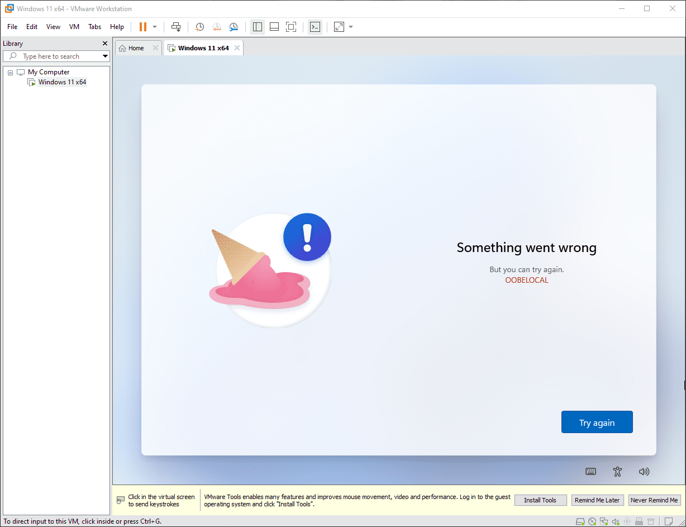Open the on-screen keyboard icon in guest
Viewport: 686px width, 527px height.
590,472
